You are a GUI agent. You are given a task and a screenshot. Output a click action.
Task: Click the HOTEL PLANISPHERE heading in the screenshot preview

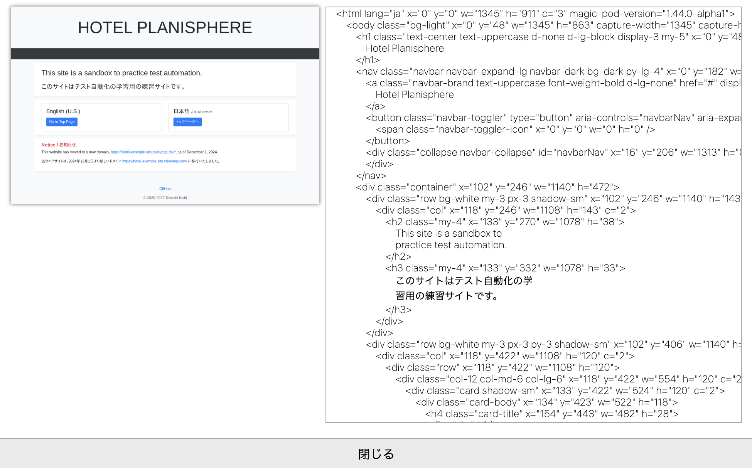pos(165,28)
